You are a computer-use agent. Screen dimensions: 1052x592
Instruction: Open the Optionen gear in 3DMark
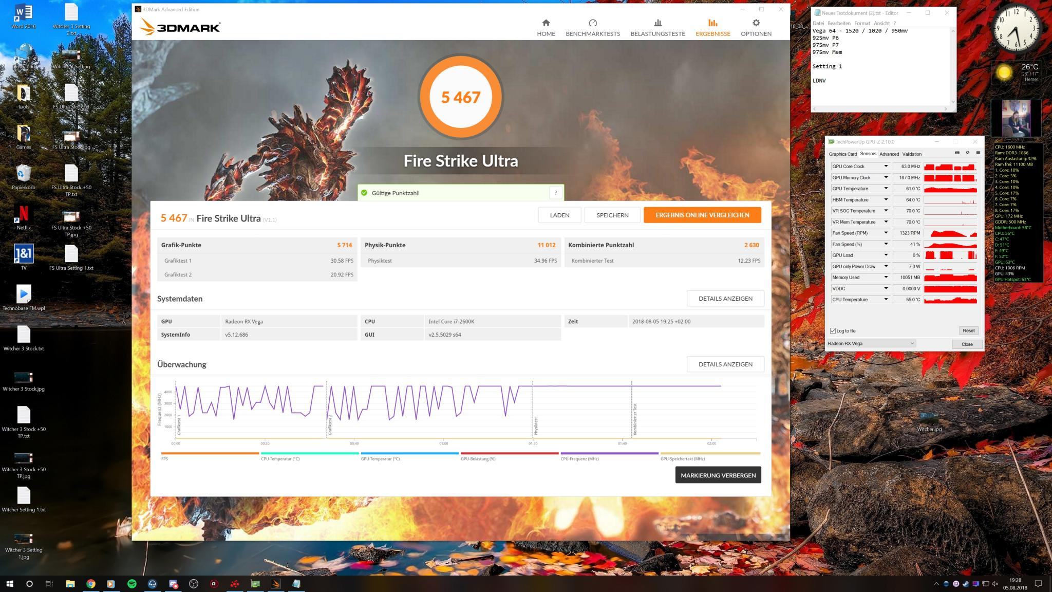(756, 28)
